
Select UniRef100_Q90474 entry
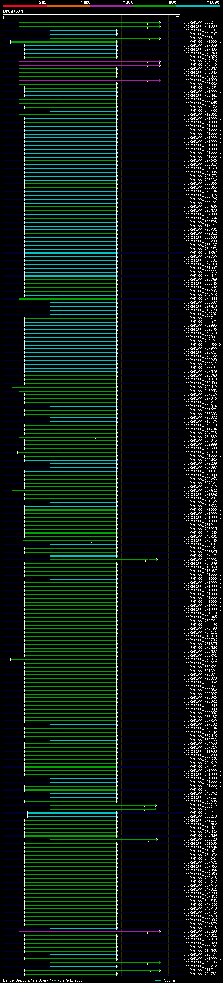click(x=200, y=954)
